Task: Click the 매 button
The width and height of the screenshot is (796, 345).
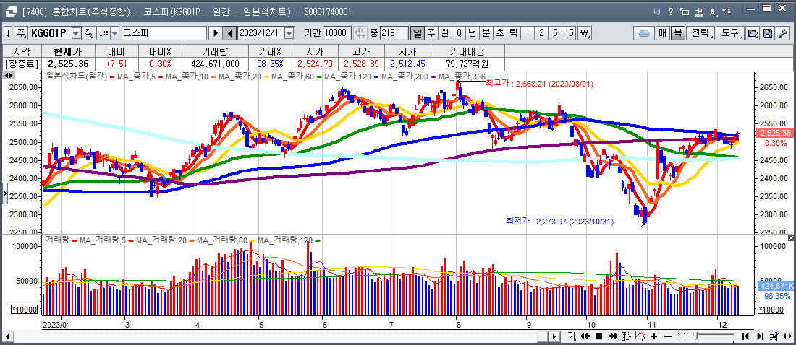Action: [662, 33]
